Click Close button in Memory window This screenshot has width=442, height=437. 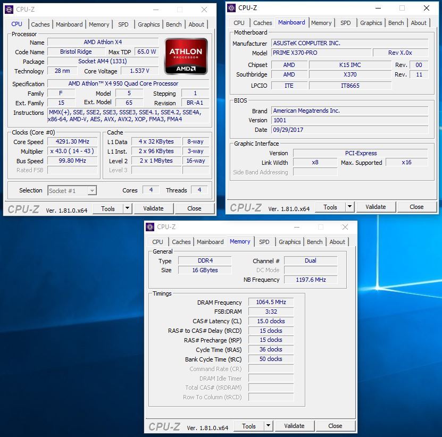[335, 426]
